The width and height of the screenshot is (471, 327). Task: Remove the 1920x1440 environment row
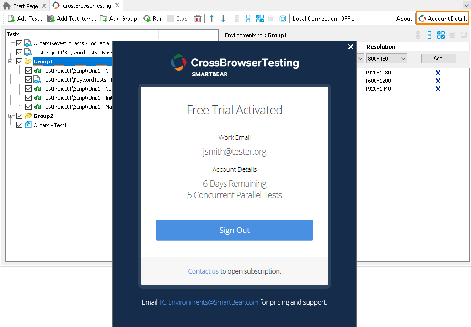[438, 89]
